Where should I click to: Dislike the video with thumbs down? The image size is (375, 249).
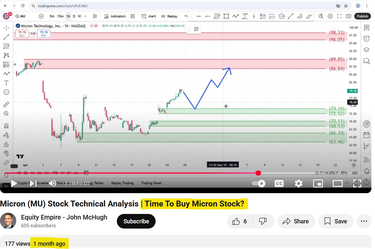263,221
